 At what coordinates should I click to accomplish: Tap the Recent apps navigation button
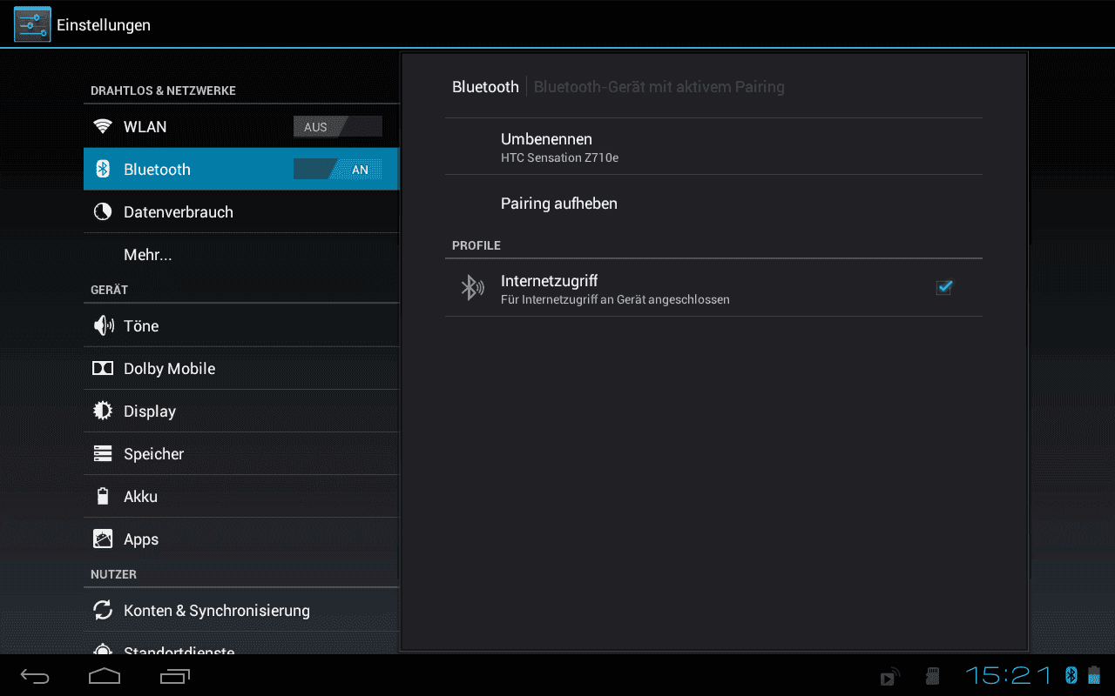click(175, 676)
